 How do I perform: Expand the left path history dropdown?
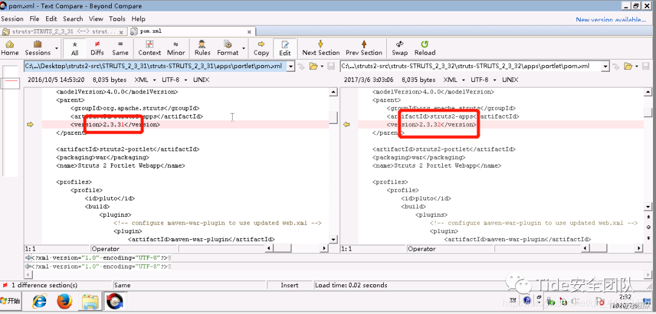tap(290, 66)
